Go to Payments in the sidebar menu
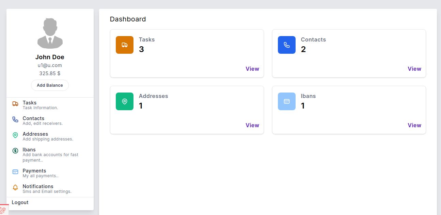 pos(34,171)
